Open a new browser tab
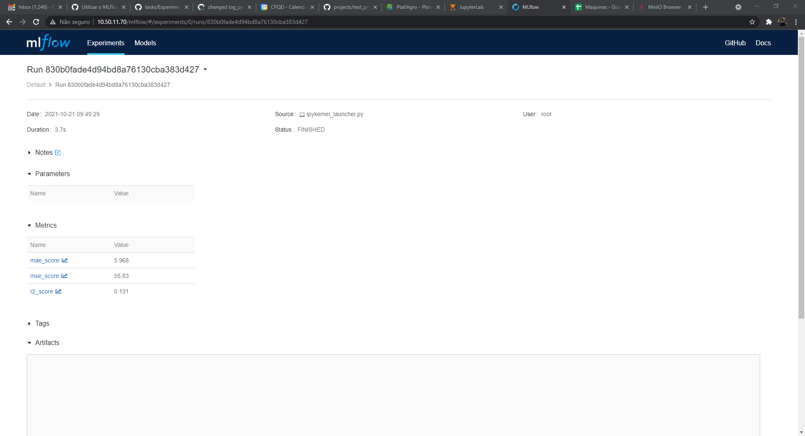This screenshot has height=436, width=805. tap(706, 7)
